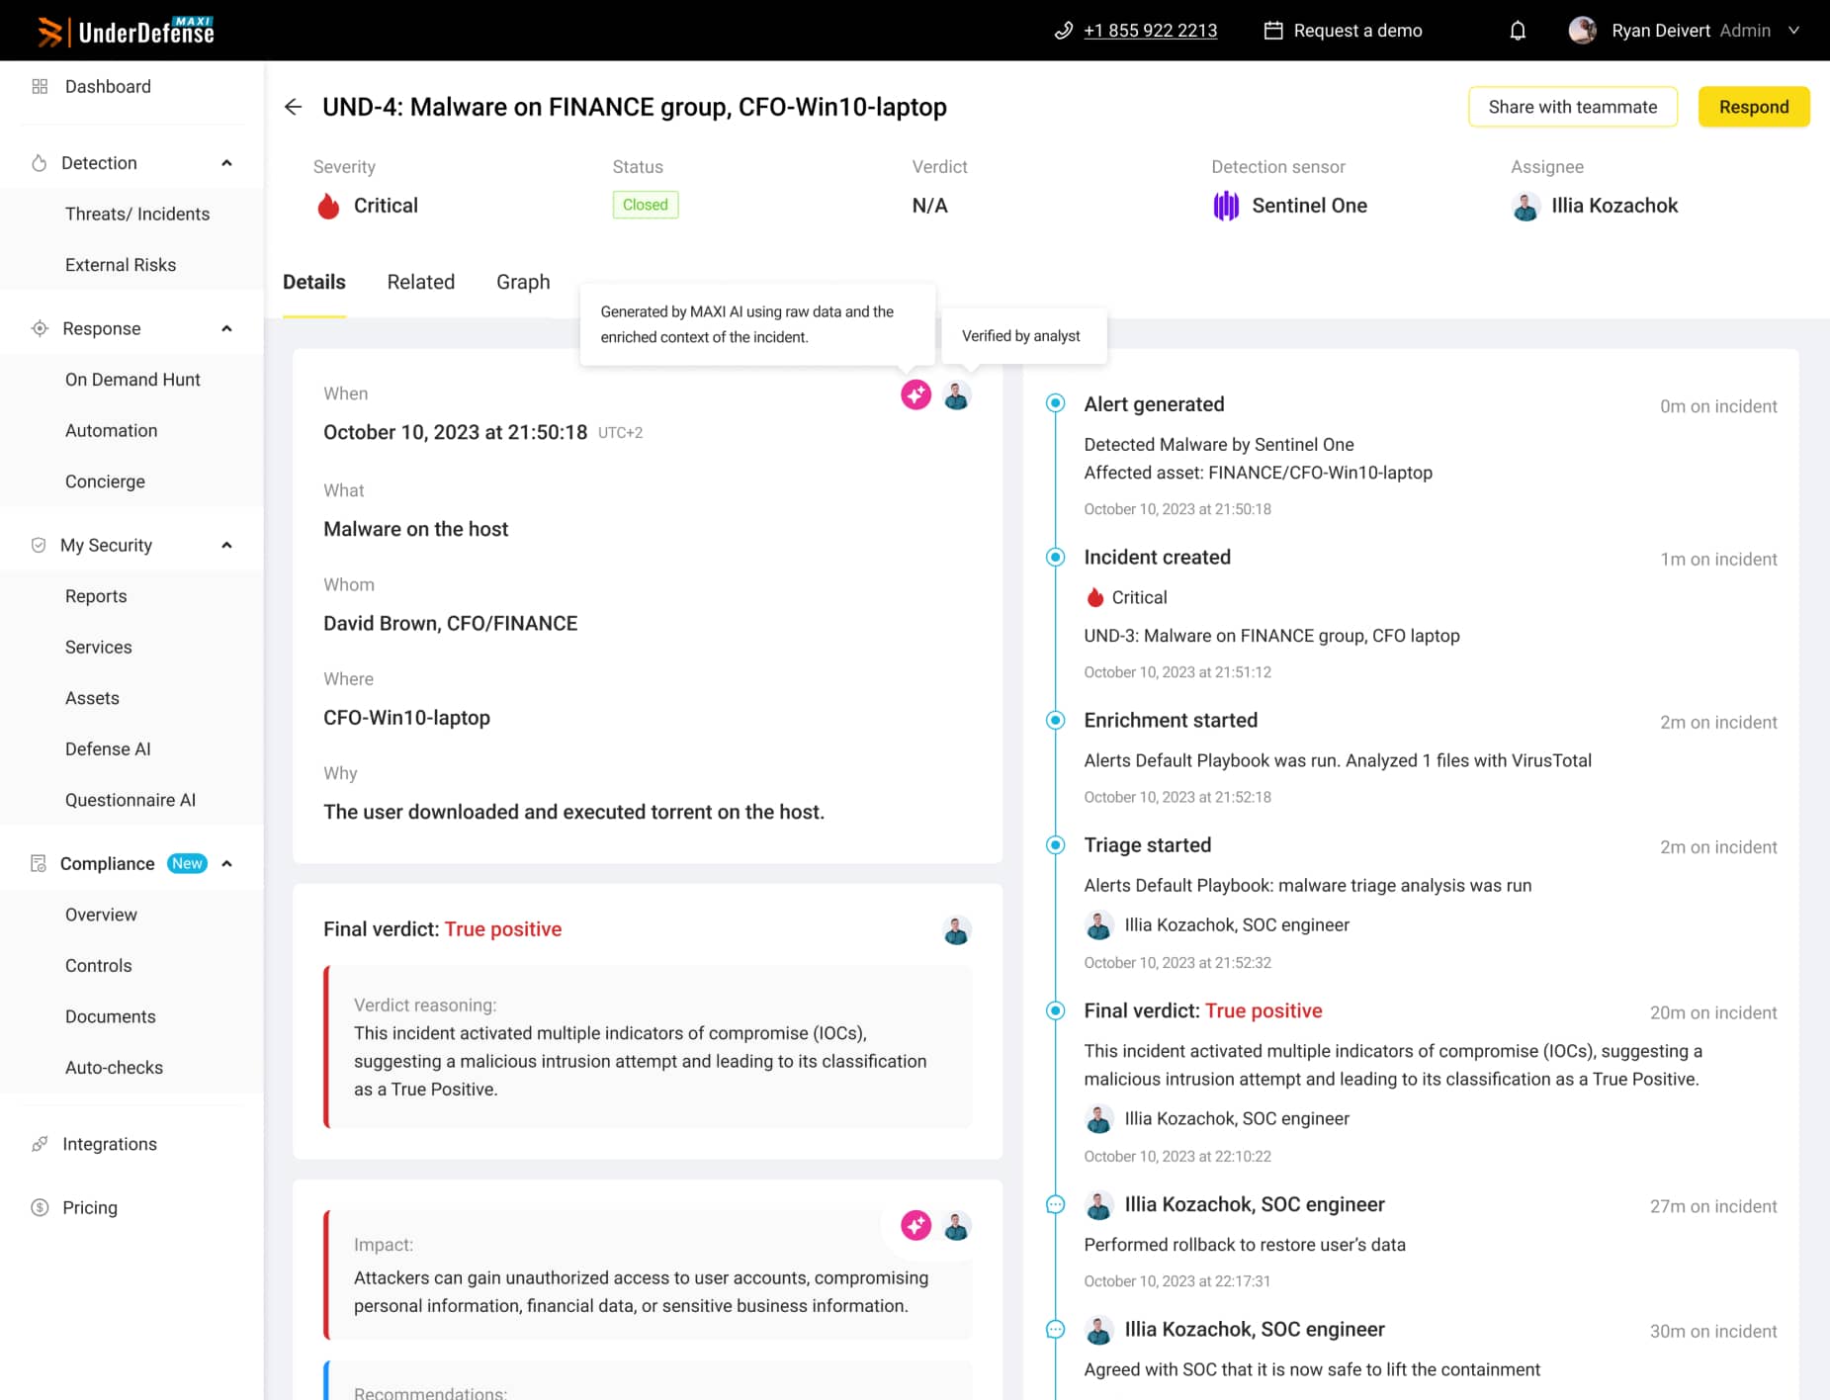1830x1400 pixels.
Task: Click the Alert generated timeline marker
Action: point(1056,402)
